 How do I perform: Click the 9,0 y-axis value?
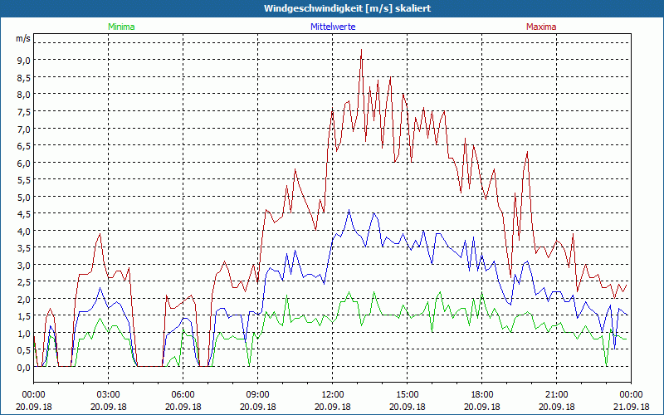click(x=24, y=60)
